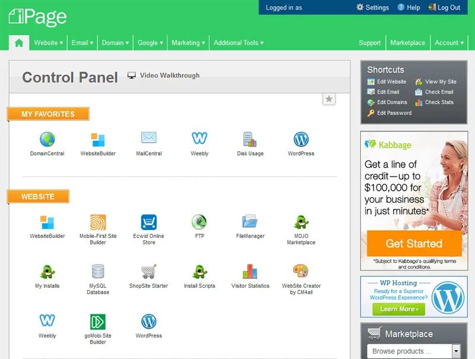475x359 pixels.
Task: Click Check Email shortcut
Action: [435, 92]
